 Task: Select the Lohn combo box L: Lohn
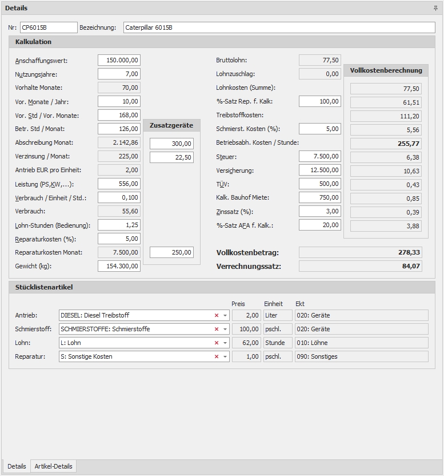[x=144, y=343]
